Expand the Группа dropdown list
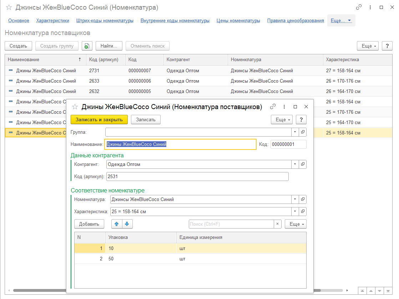This screenshot has width=399, height=299. (295, 132)
